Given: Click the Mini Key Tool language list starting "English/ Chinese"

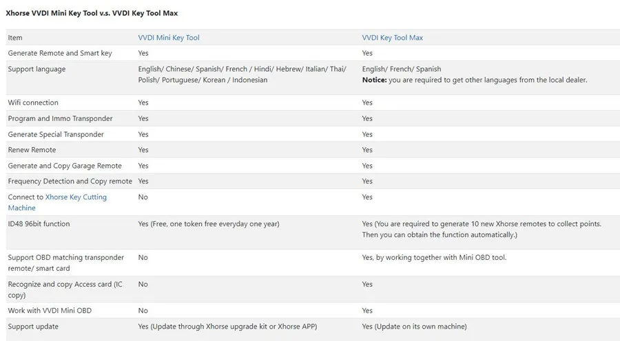Looking at the screenshot, I should click(242, 74).
